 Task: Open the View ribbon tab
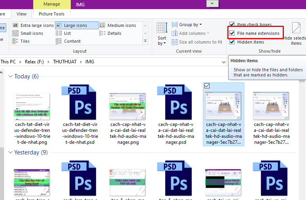pyautogui.click(x=21, y=14)
